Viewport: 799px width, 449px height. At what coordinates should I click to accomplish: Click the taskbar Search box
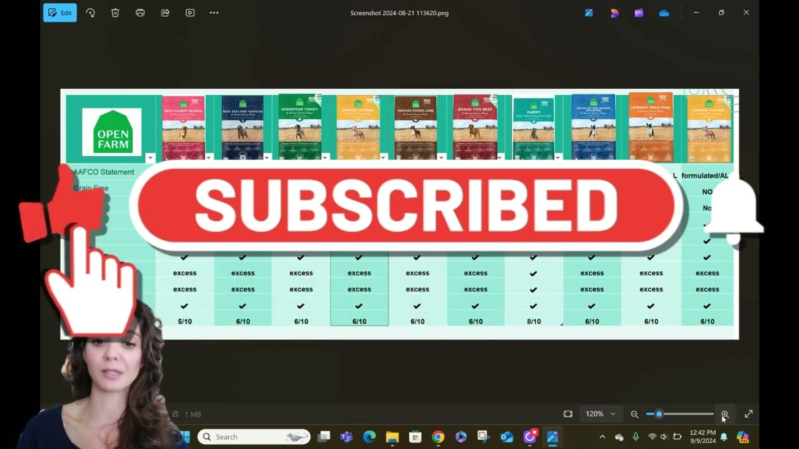point(254,437)
